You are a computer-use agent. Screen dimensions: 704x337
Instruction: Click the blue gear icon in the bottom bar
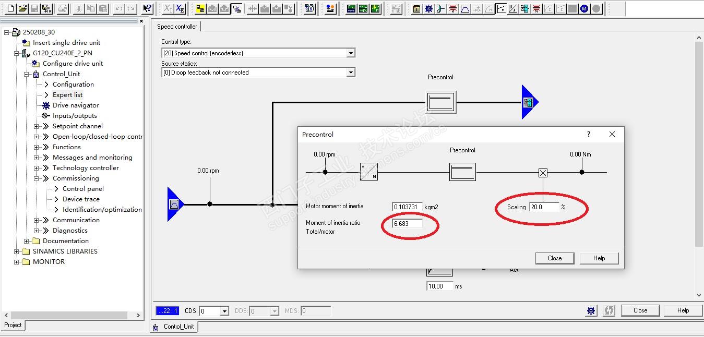[591, 310]
